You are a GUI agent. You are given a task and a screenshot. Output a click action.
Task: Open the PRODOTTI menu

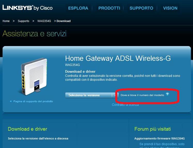109,8
